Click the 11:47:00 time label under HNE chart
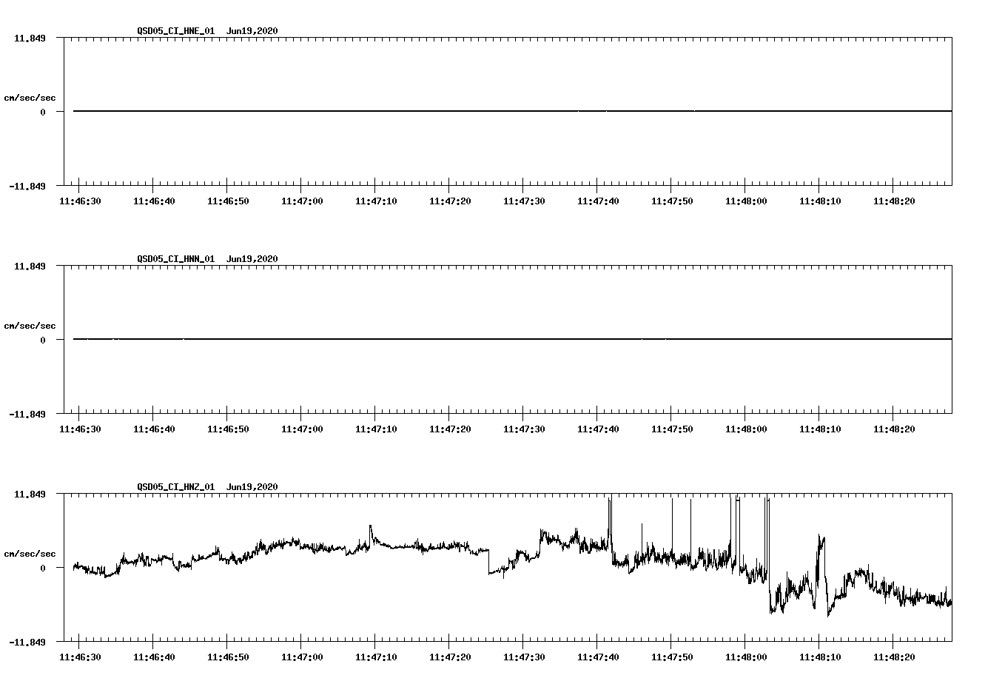 click(x=302, y=201)
